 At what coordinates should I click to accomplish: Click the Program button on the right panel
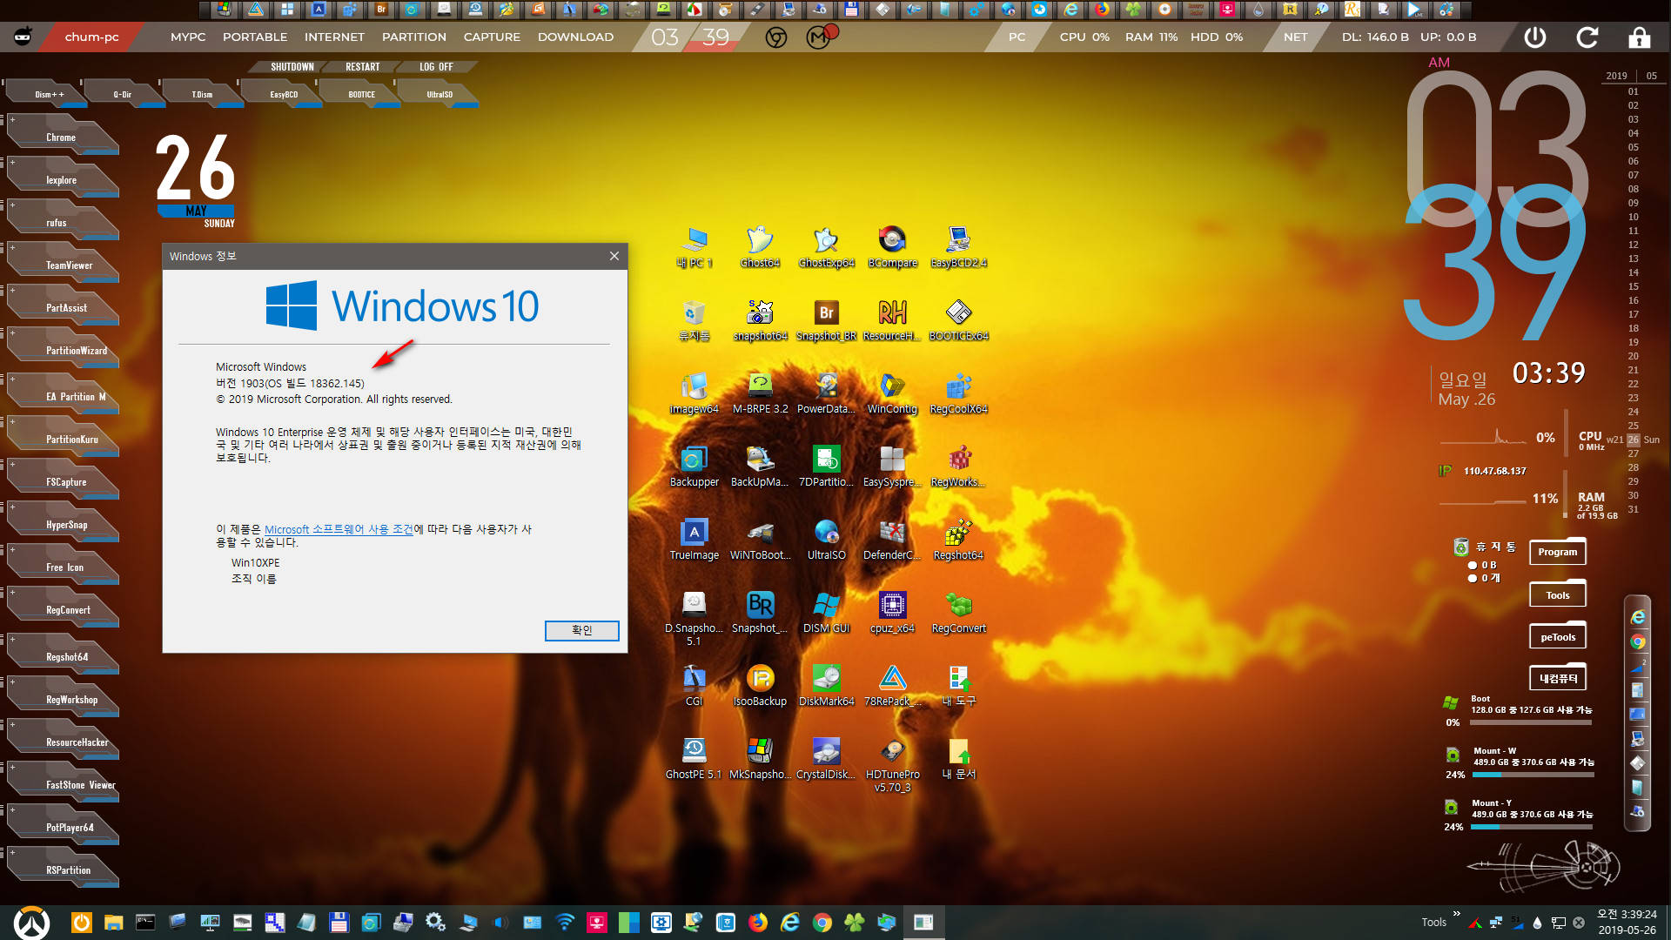point(1557,552)
